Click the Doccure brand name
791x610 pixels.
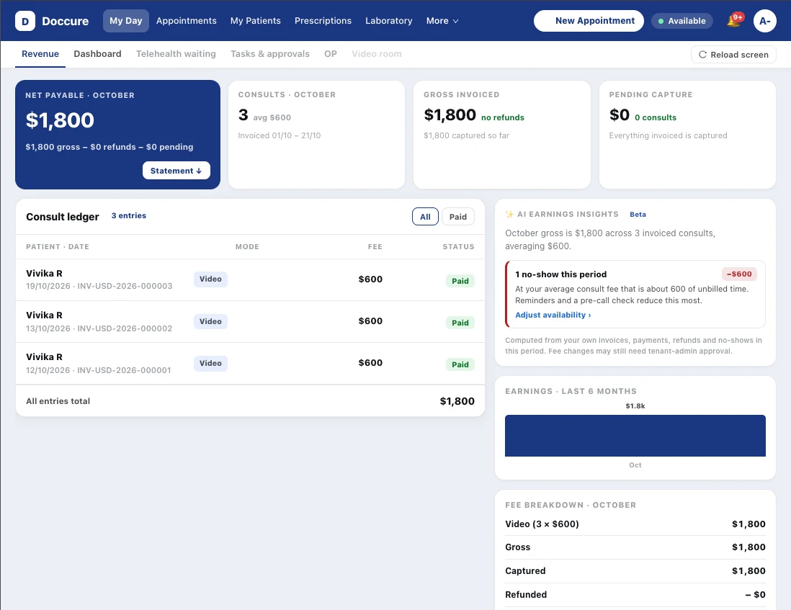(65, 21)
